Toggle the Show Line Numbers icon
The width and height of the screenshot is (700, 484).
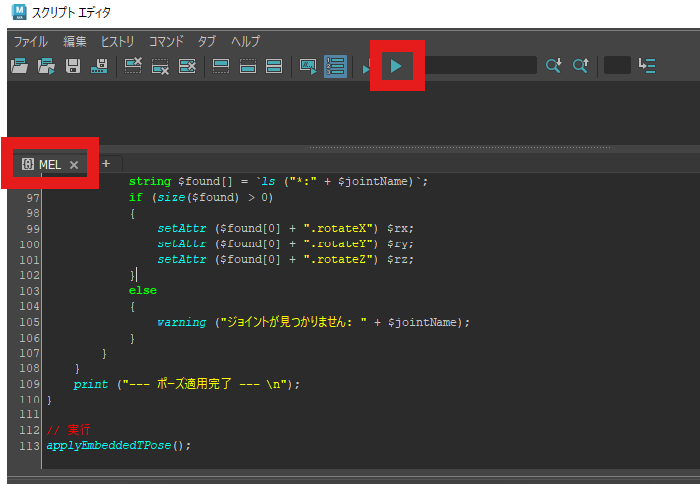[335, 66]
